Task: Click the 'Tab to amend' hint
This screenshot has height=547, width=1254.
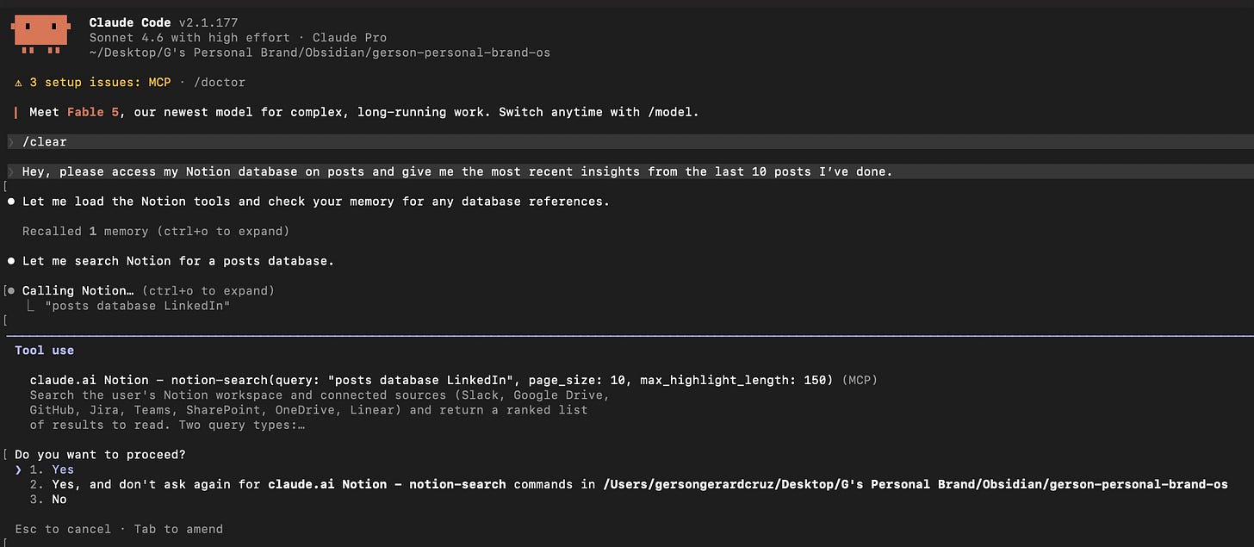Action: 178,529
